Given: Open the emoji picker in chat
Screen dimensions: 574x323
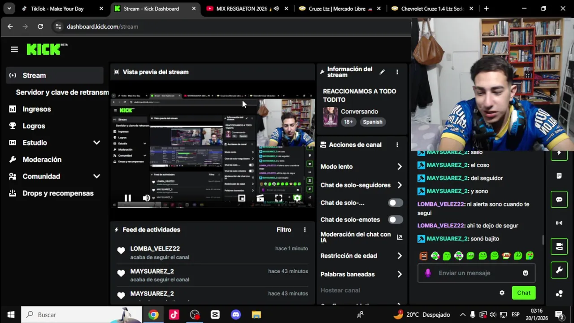Looking at the screenshot, I should click(x=526, y=273).
